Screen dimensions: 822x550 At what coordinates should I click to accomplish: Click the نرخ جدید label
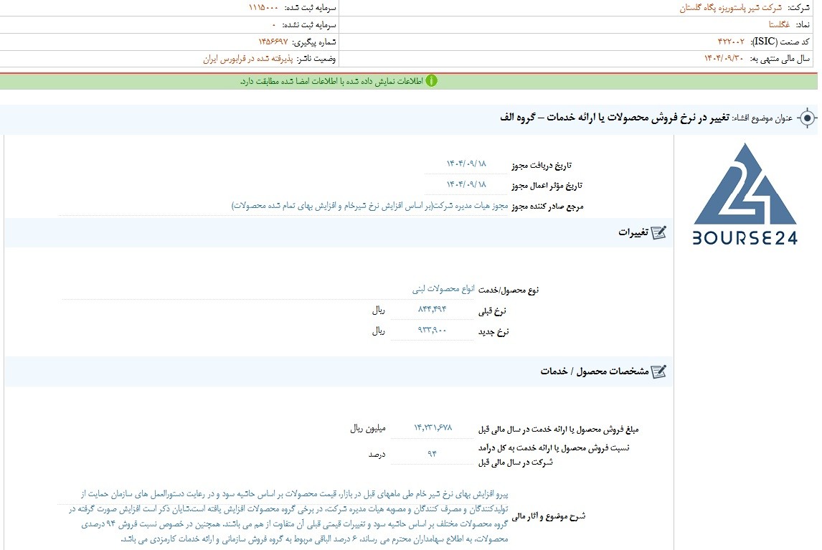coord(493,332)
